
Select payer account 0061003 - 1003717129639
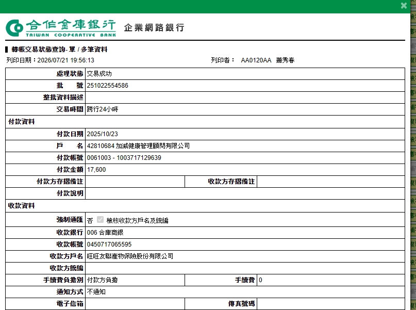124,158
